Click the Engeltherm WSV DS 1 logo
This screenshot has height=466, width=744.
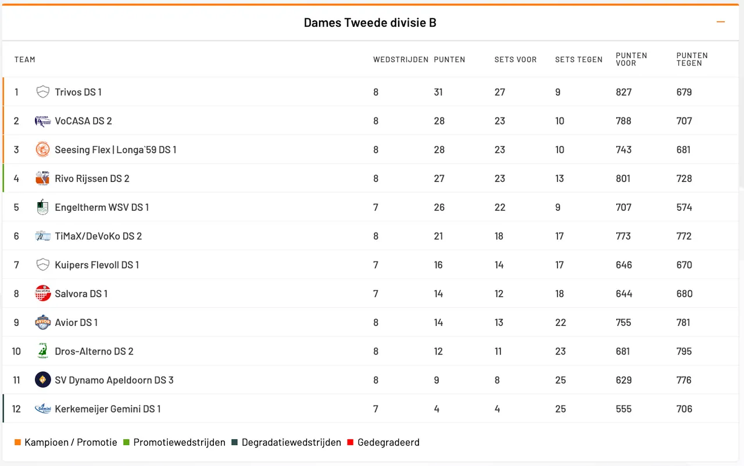(x=42, y=207)
